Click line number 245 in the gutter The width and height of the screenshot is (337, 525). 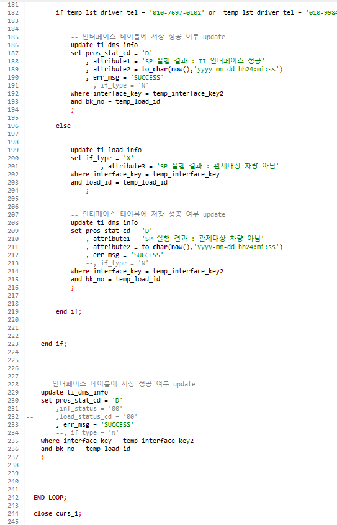[x=13, y=522]
